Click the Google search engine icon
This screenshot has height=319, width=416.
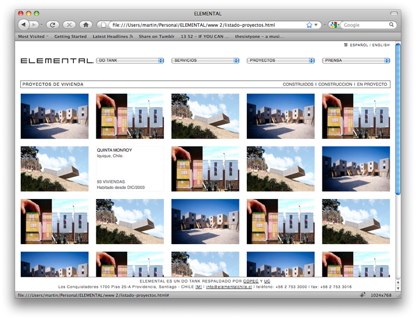coord(333,25)
